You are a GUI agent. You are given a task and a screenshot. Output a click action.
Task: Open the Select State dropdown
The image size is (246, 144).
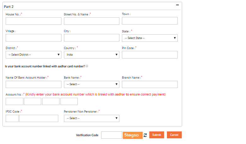click(x=150, y=38)
